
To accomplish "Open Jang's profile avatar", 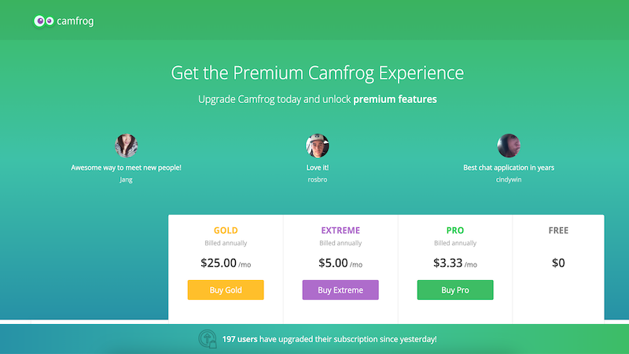I will point(127,146).
